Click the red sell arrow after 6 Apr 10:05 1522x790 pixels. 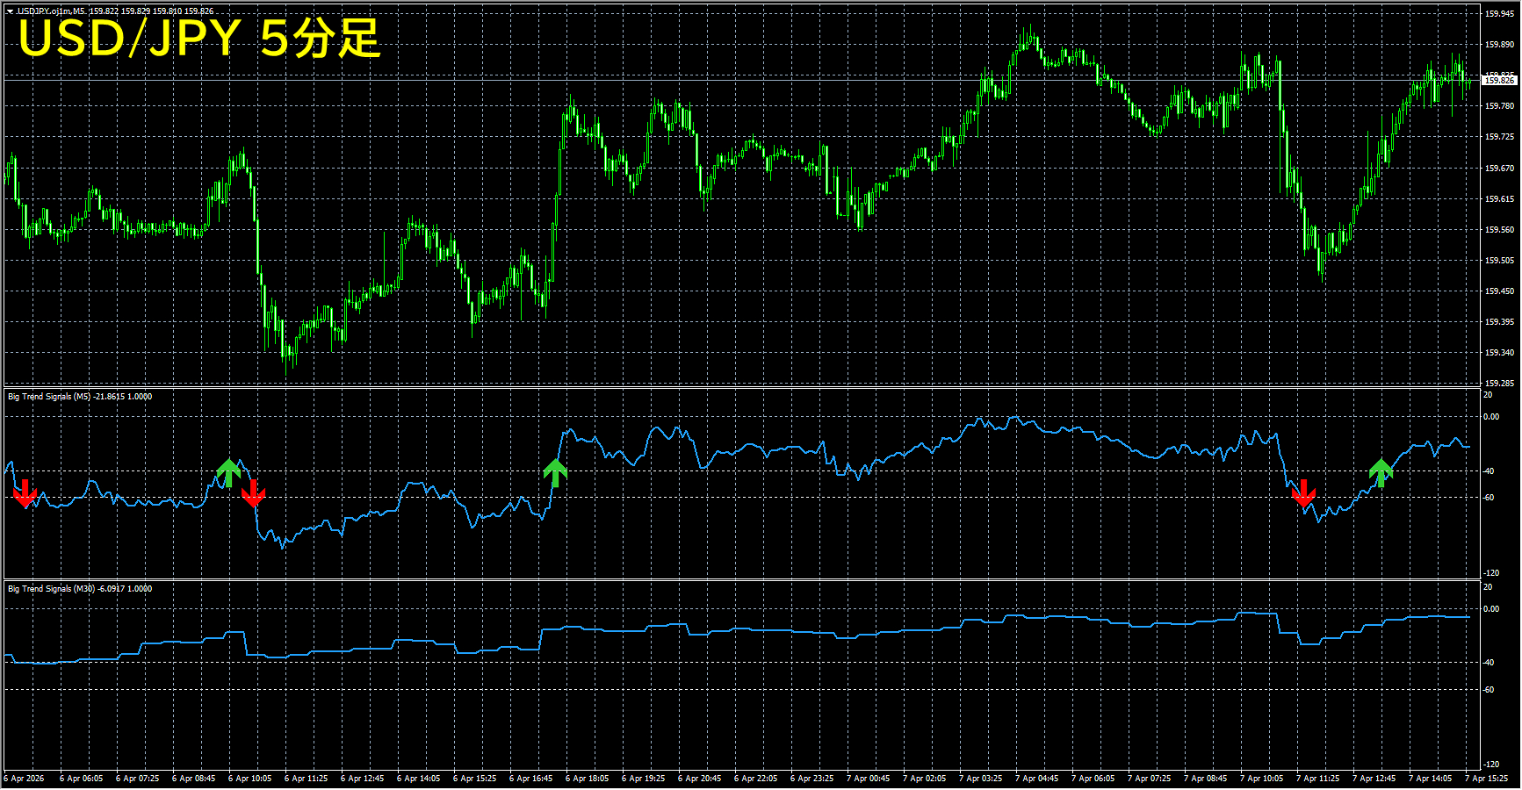click(253, 493)
